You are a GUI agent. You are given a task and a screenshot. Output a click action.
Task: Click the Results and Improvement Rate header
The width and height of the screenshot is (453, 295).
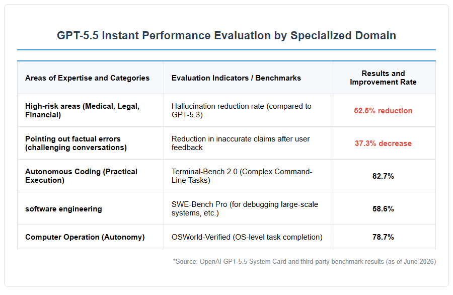tap(383, 78)
